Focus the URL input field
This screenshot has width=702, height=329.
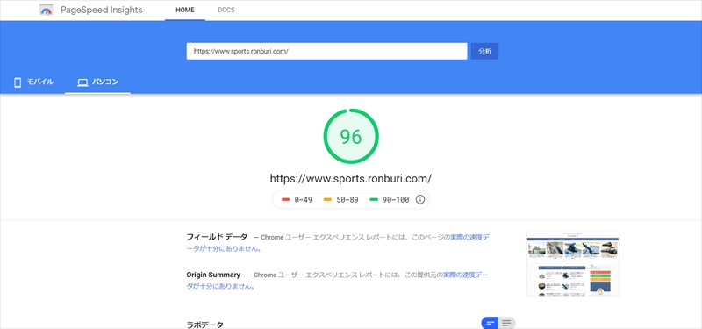pyautogui.click(x=326, y=52)
